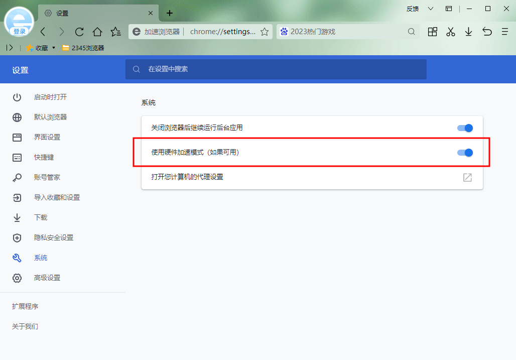Viewport: 516px width, 360px height.
Task: Click the 关于我们 link
Action: [25, 326]
